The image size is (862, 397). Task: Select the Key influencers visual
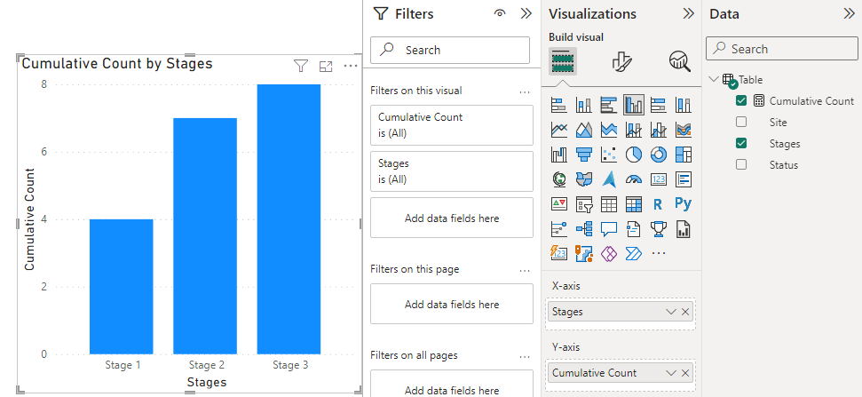click(559, 229)
